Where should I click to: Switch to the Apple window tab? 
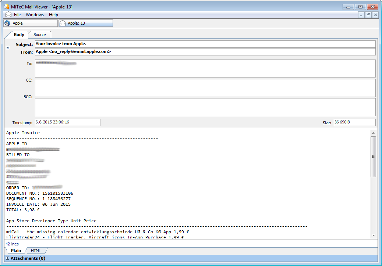[x=31, y=23]
